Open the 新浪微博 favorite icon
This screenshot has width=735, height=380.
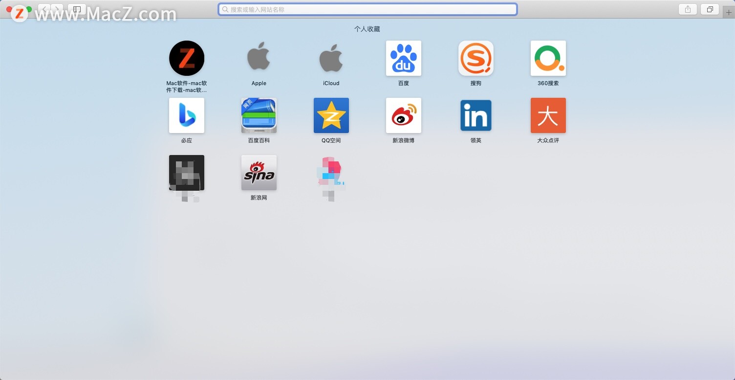(x=404, y=115)
